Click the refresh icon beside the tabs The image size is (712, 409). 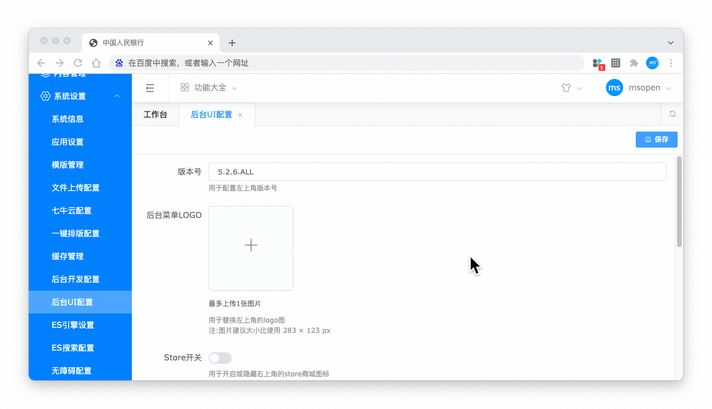pos(672,114)
